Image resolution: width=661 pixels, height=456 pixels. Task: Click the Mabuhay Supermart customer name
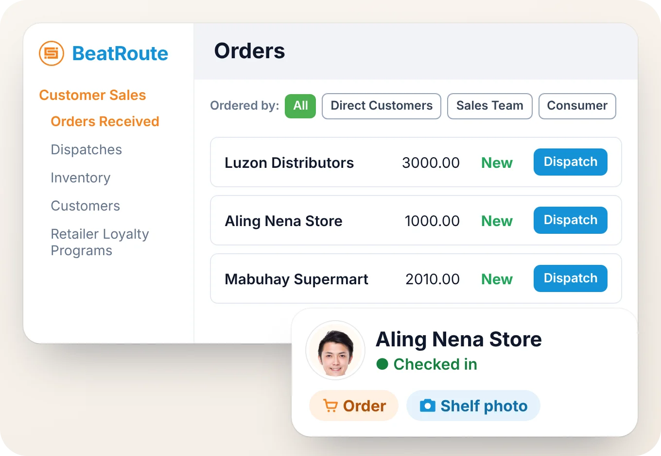tap(296, 279)
